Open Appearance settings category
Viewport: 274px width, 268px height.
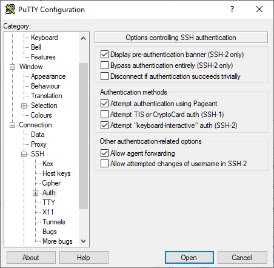point(48,76)
